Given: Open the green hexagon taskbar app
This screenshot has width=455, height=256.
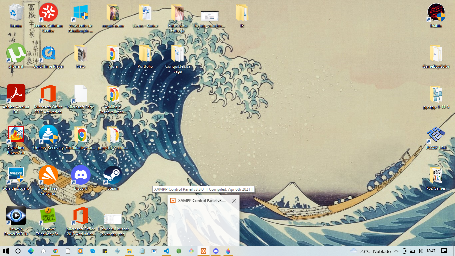Looking at the screenshot, I should coord(179,251).
